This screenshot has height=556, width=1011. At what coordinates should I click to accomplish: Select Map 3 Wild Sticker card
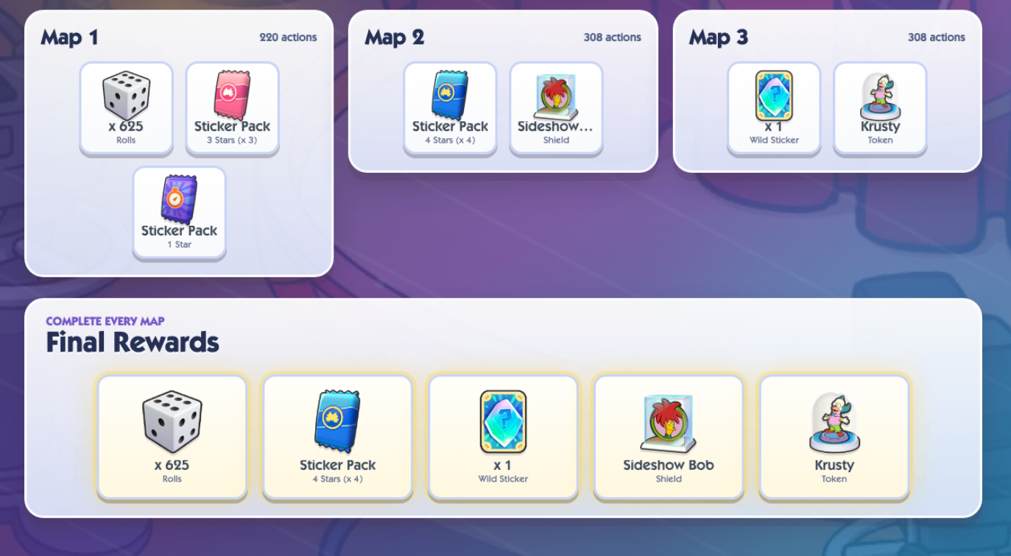(774, 108)
